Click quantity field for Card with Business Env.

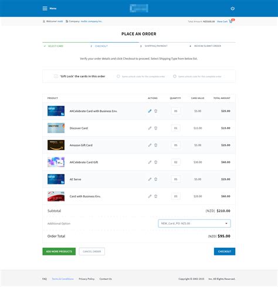pyautogui.click(x=176, y=196)
